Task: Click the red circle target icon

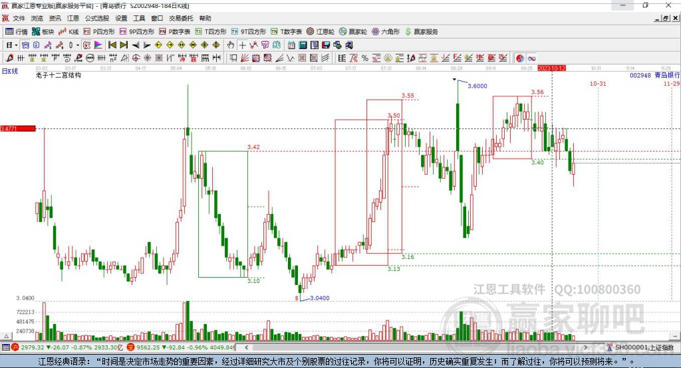Action: pos(136,58)
